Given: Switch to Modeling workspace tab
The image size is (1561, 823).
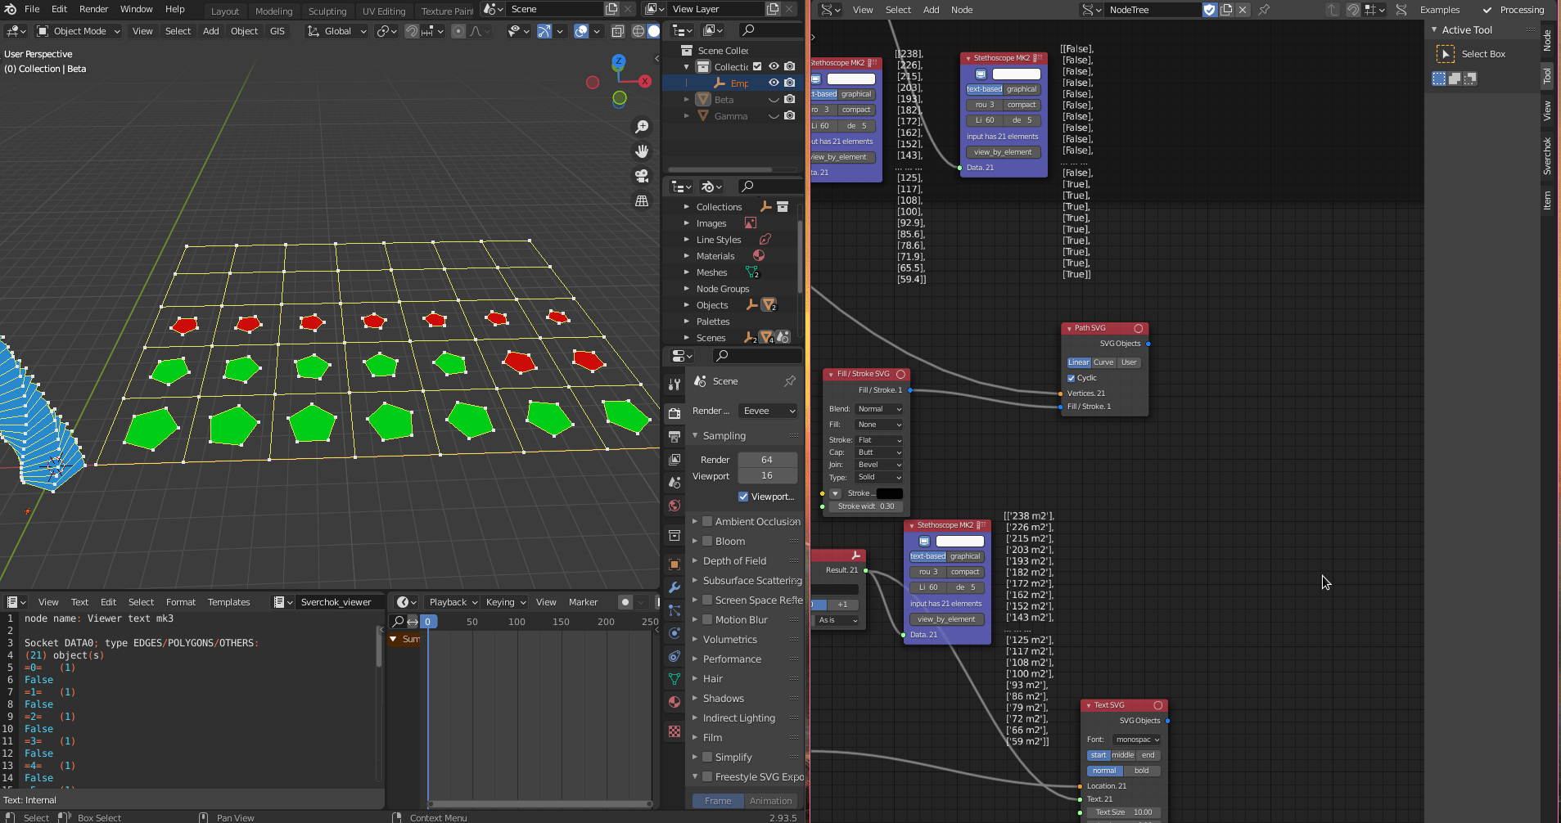Looking at the screenshot, I should tap(273, 11).
